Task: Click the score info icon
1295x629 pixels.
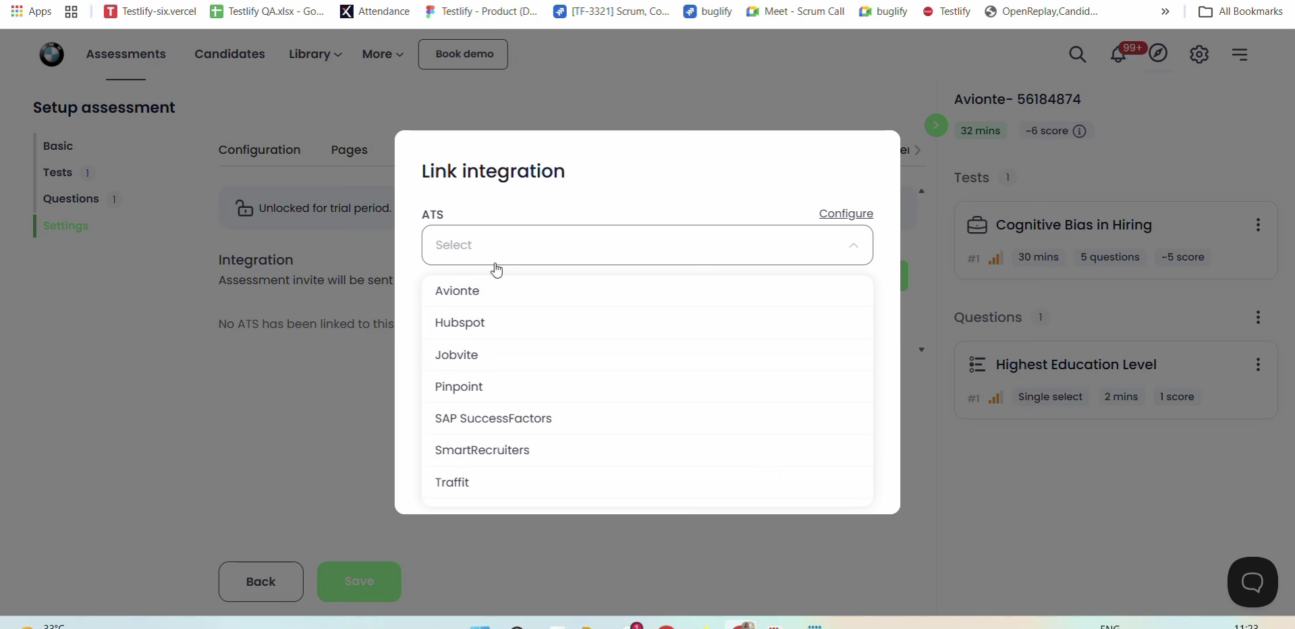Action: point(1080,131)
